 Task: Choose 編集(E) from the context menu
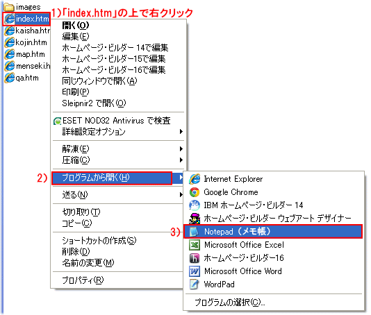point(76,36)
